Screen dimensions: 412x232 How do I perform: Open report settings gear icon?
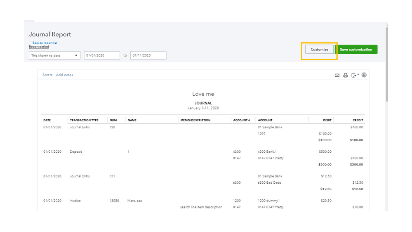pyautogui.click(x=364, y=75)
